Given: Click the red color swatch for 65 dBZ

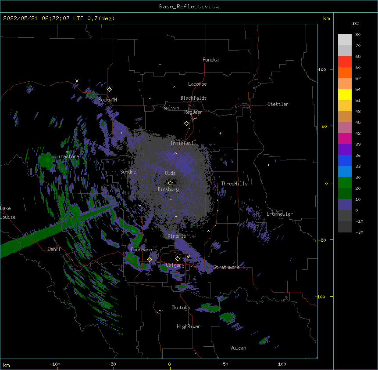Looking at the screenshot, I should [345, 62].
